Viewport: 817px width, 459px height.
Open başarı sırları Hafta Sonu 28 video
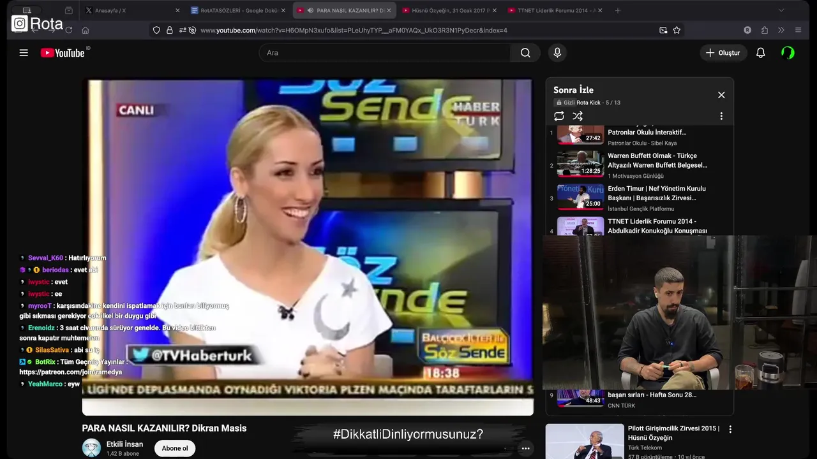coord(652,395)
